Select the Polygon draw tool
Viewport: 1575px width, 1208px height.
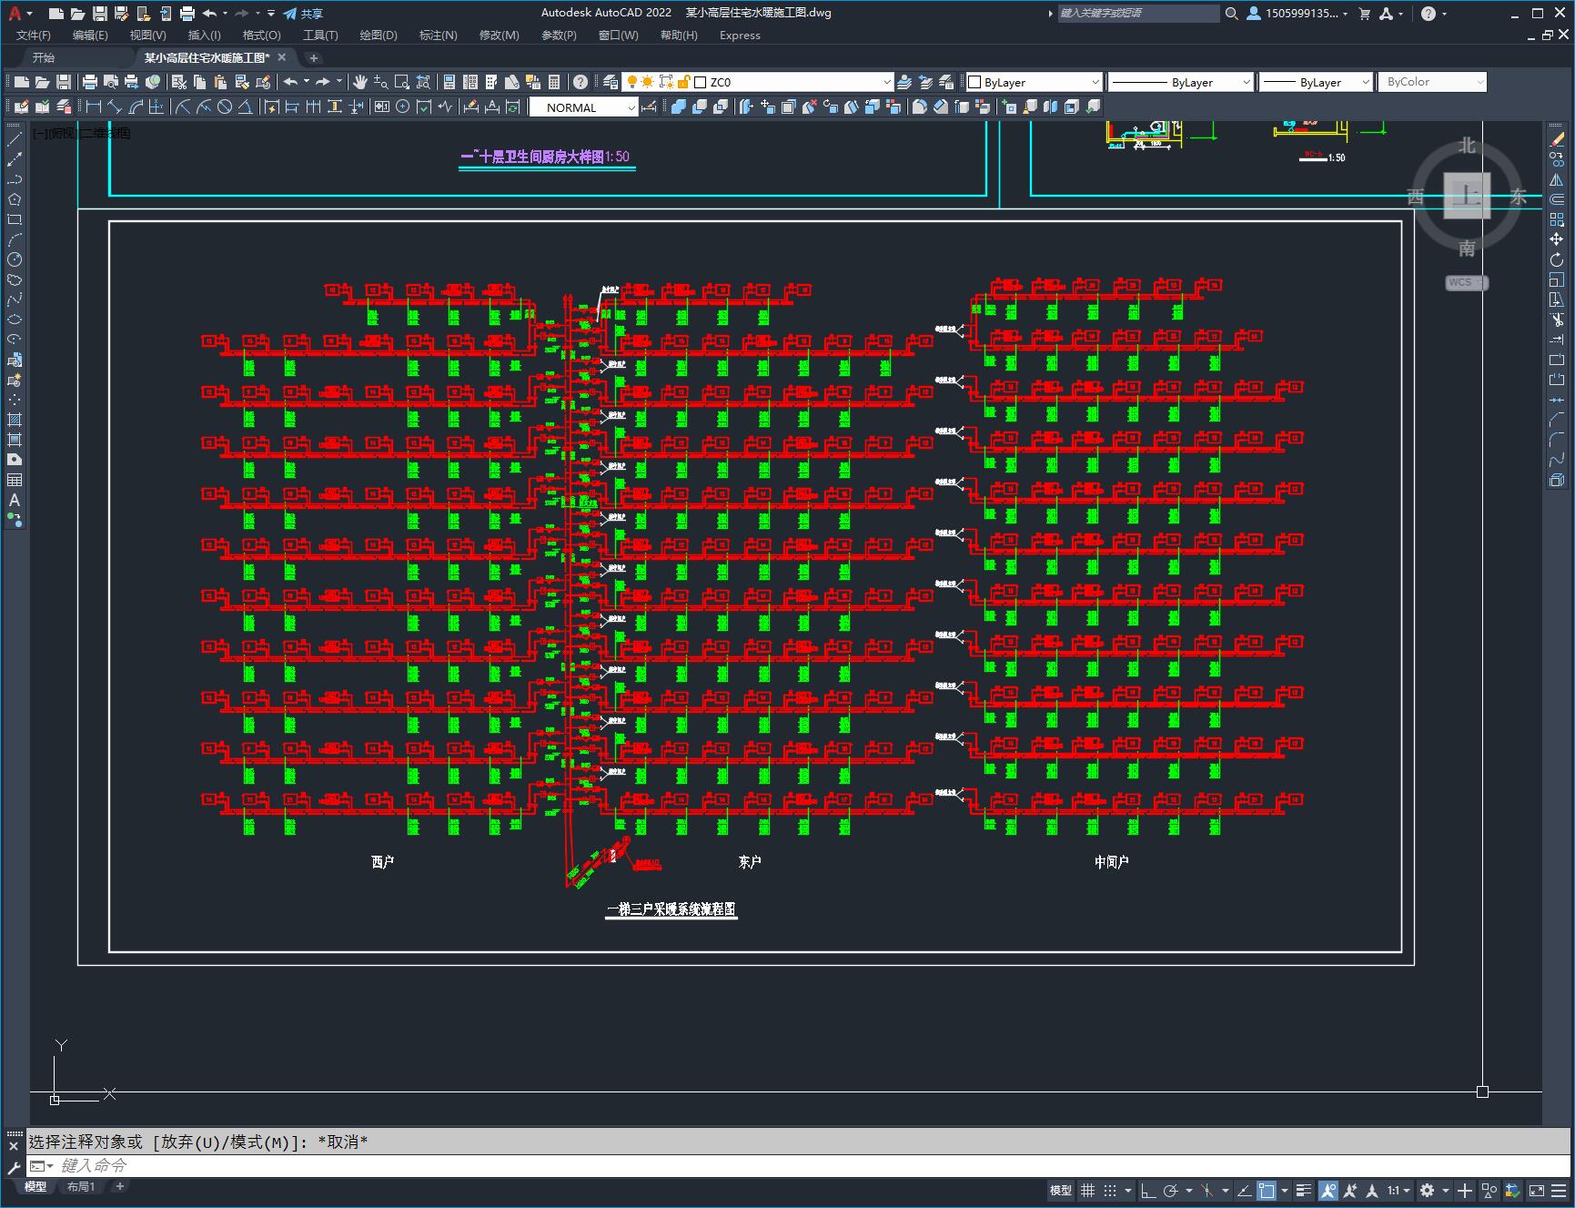pos(15,199)
